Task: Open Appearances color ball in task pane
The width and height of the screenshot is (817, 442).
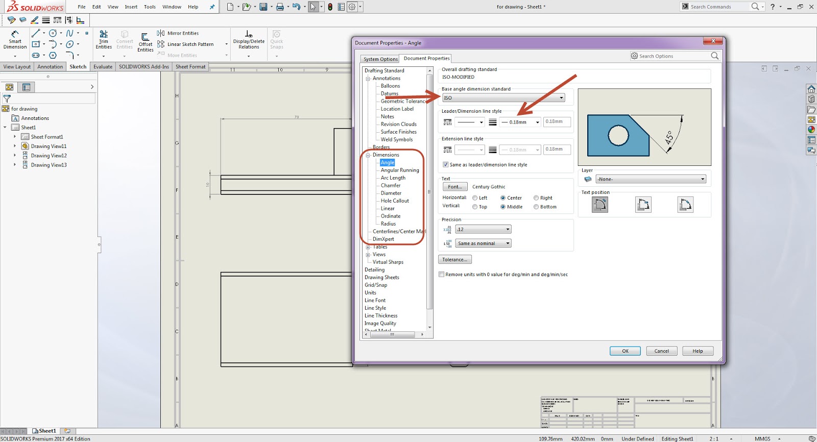Action: [x=811, y=130]
